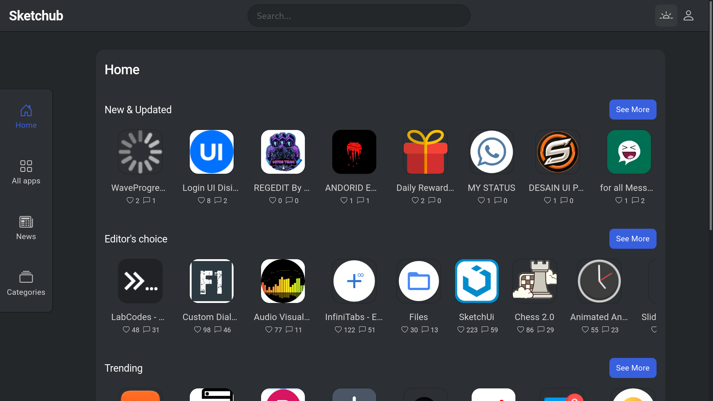Viewport: 713px width, 401px height.
Task: Click the comment bubble under Login UI Disi...
Action: point(218,200)
